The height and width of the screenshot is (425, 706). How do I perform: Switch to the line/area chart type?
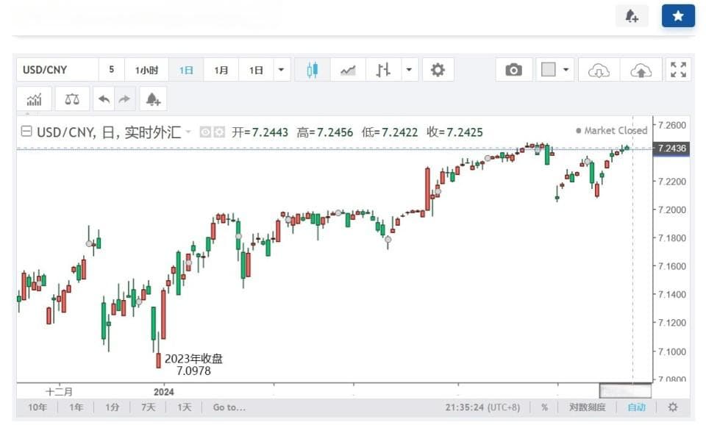[348, 70]
